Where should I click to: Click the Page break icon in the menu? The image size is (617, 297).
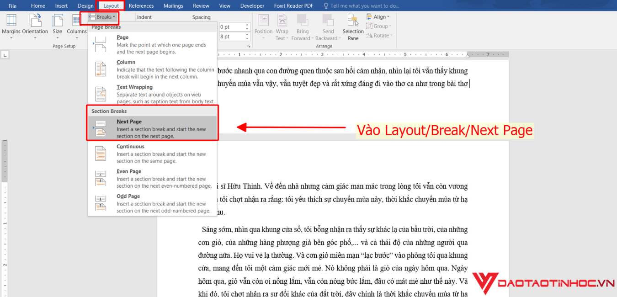click(100, 44)
